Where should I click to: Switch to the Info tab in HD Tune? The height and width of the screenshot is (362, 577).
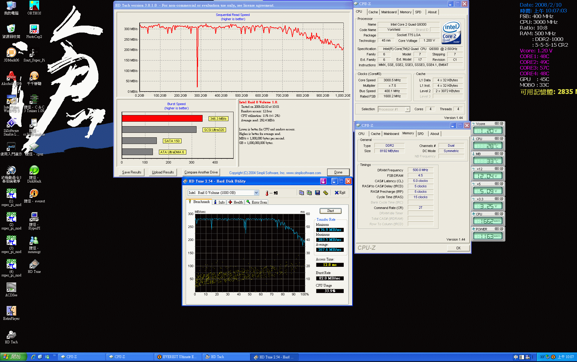[x=219, y=202]
